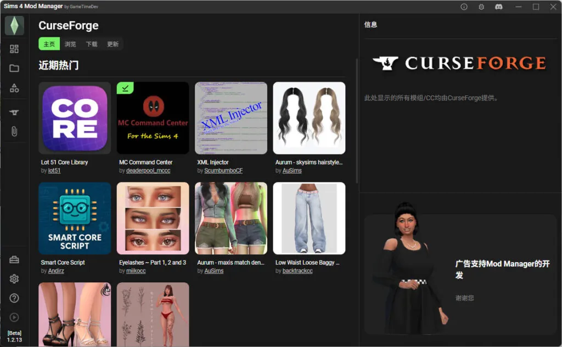This screenshot has height=347, width=562.
Task: Click the 'Smart Core Script' title text
Action: pos(63,263)
